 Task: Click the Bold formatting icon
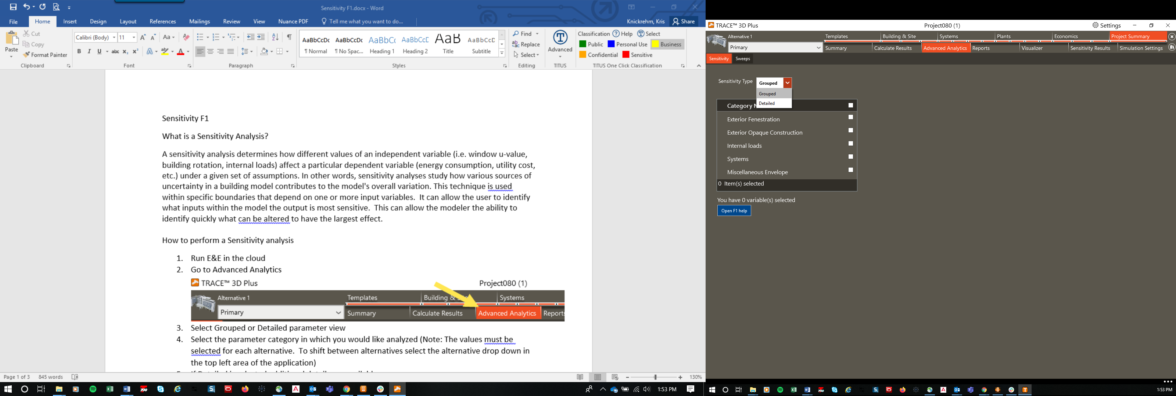point(79,51)
